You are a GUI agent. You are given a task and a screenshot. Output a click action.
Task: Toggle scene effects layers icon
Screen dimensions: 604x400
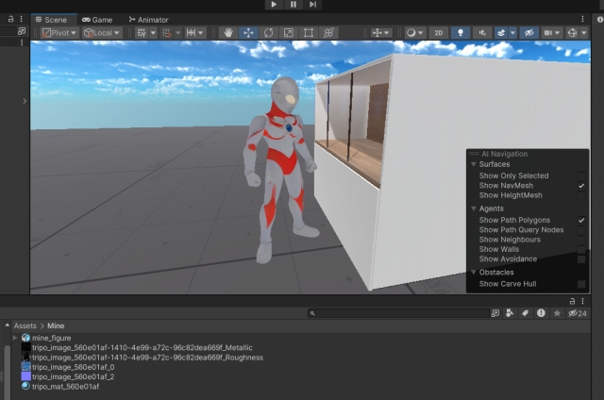coord(501,33)
